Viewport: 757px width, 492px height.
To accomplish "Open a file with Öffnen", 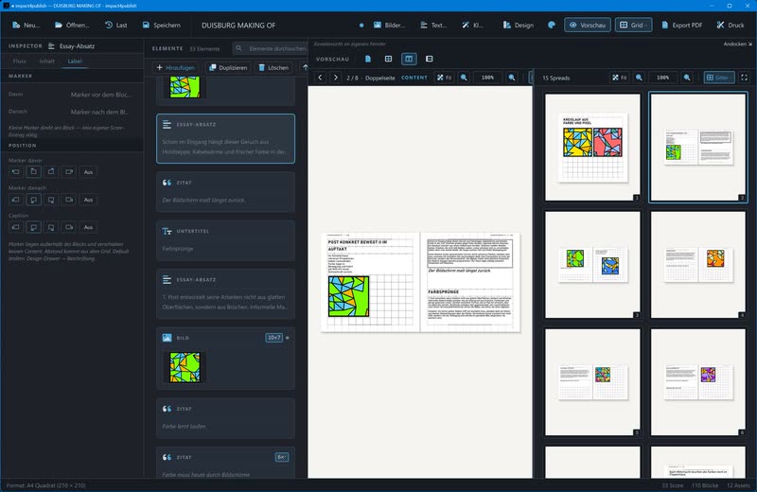I will (x=72, y=26).
